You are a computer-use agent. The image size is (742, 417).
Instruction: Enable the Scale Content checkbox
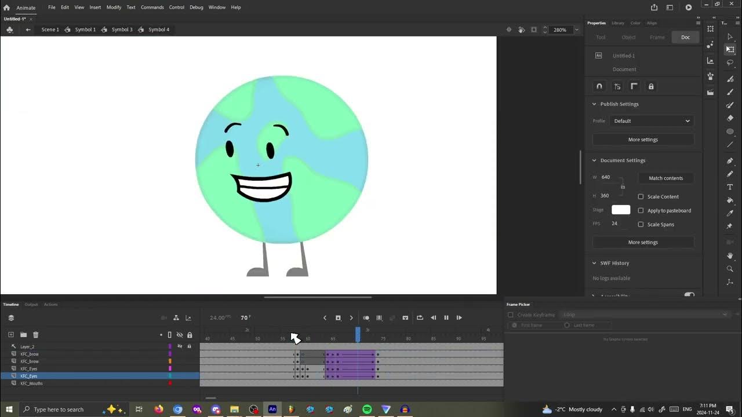641,197
